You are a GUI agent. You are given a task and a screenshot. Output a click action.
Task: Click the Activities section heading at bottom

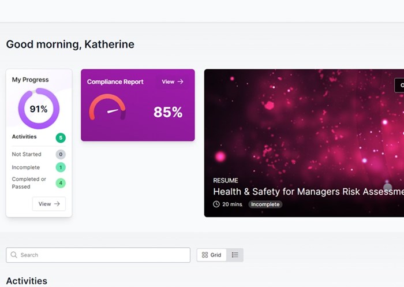click(27, 281)
